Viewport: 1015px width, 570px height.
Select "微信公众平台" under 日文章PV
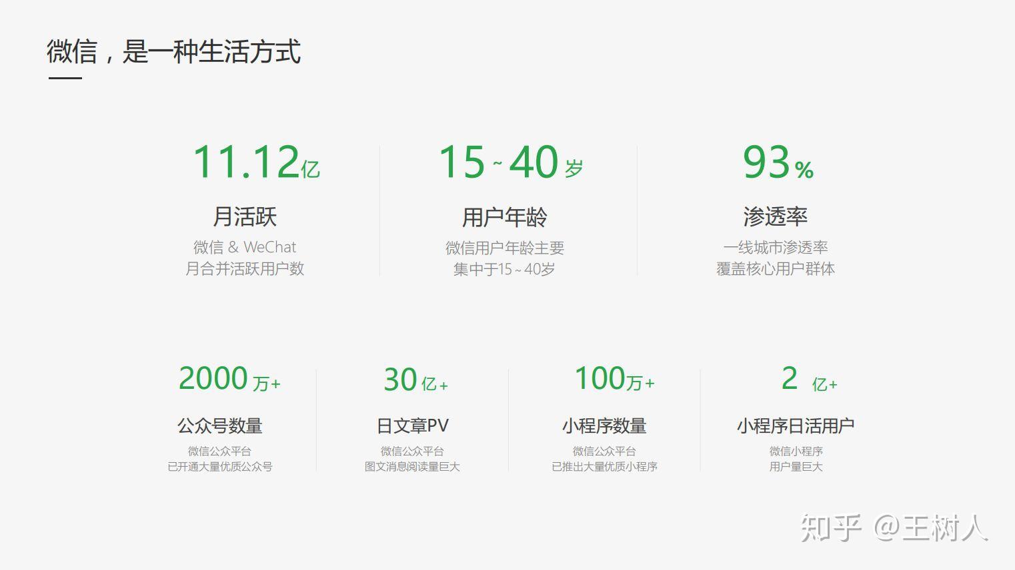pos(413,451)
